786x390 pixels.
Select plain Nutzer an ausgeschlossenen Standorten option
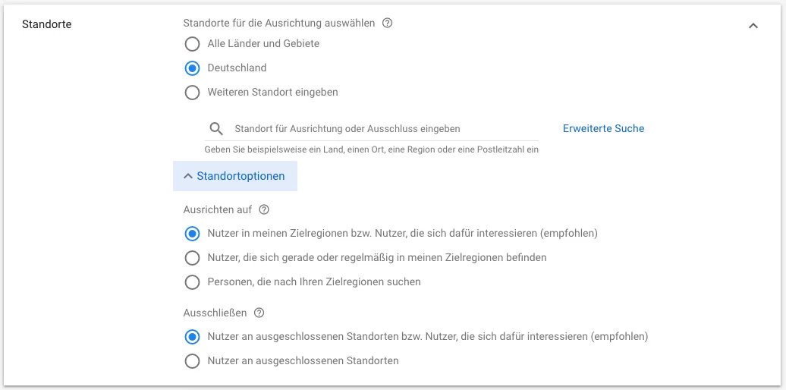click(x=192, y=361)
